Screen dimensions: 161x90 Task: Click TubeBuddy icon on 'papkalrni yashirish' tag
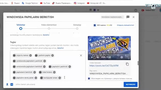click(x=50, y=67)
